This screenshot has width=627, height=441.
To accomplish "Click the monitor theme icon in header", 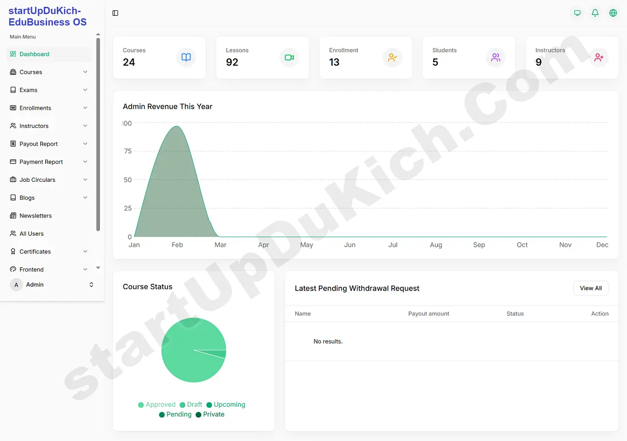I will [577, 13].
